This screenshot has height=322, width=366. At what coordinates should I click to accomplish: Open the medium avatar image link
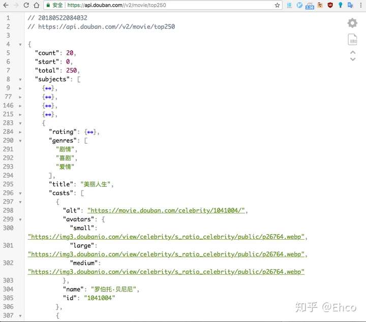point(166,272)
